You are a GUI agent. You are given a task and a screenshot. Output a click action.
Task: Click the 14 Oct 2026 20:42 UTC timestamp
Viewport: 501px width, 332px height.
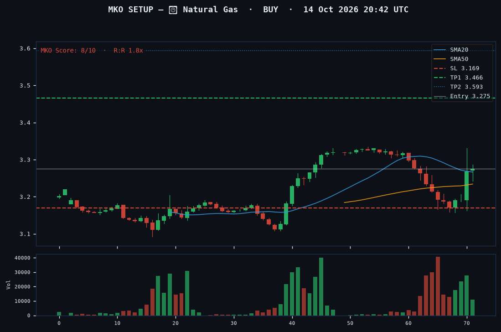click(x=356, y=10)
